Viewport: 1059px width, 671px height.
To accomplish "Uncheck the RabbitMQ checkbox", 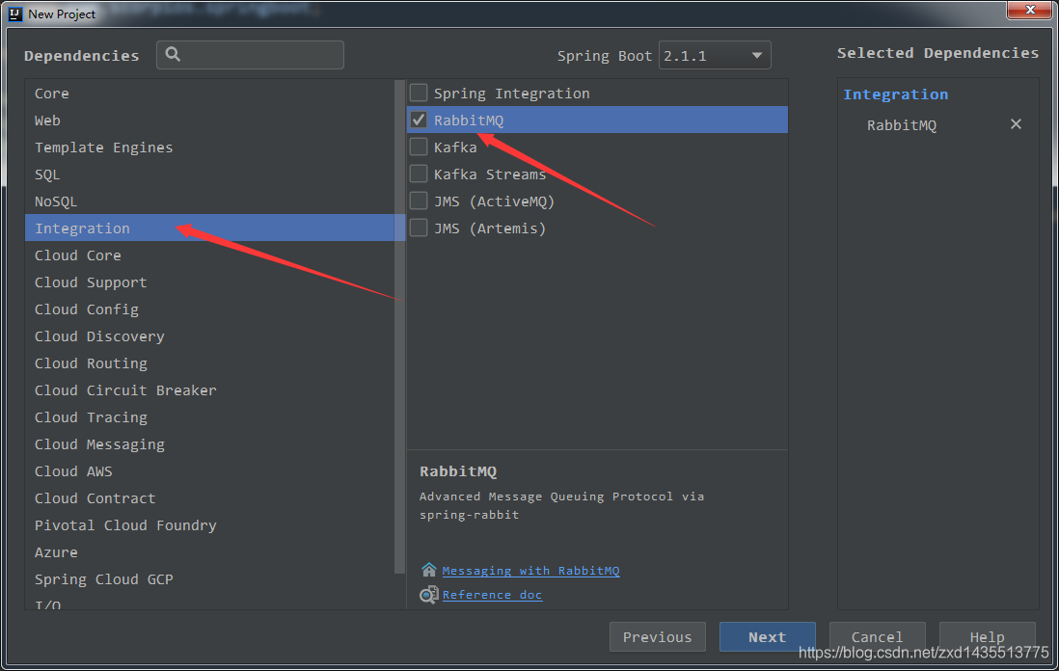I will coord(419,120).
